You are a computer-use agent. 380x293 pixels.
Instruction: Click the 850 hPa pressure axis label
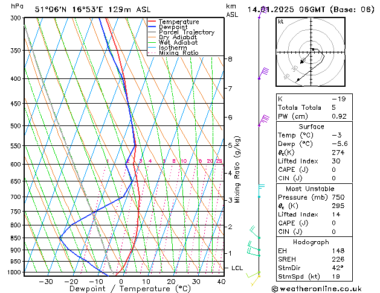(17, 238)
